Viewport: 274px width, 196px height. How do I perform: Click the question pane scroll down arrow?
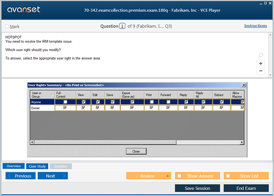[270, 75]
